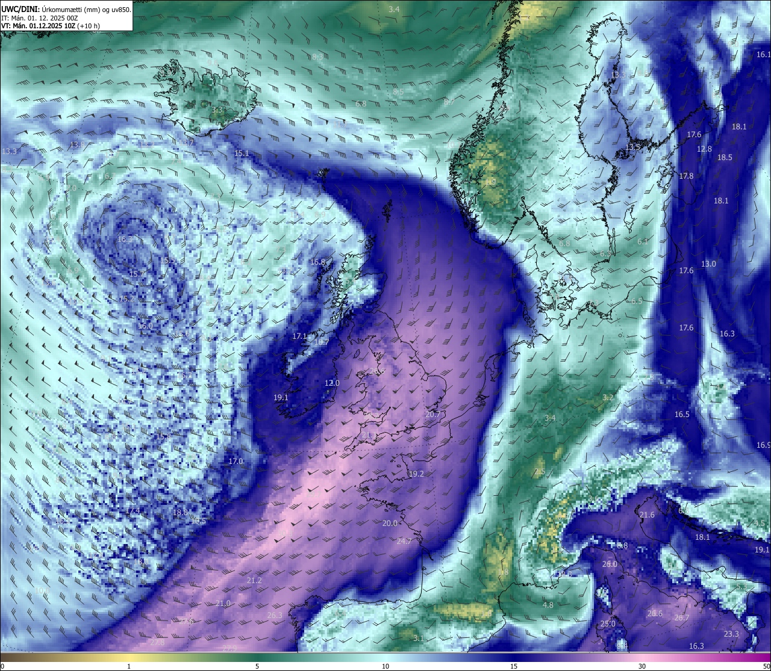Click the 26.7 value label
Screen dimensions: 771x671
681,618
